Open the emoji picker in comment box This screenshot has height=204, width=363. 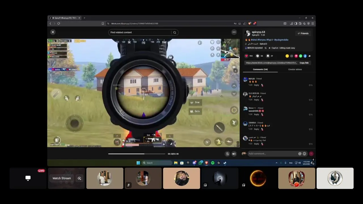(x=305, y=154)
